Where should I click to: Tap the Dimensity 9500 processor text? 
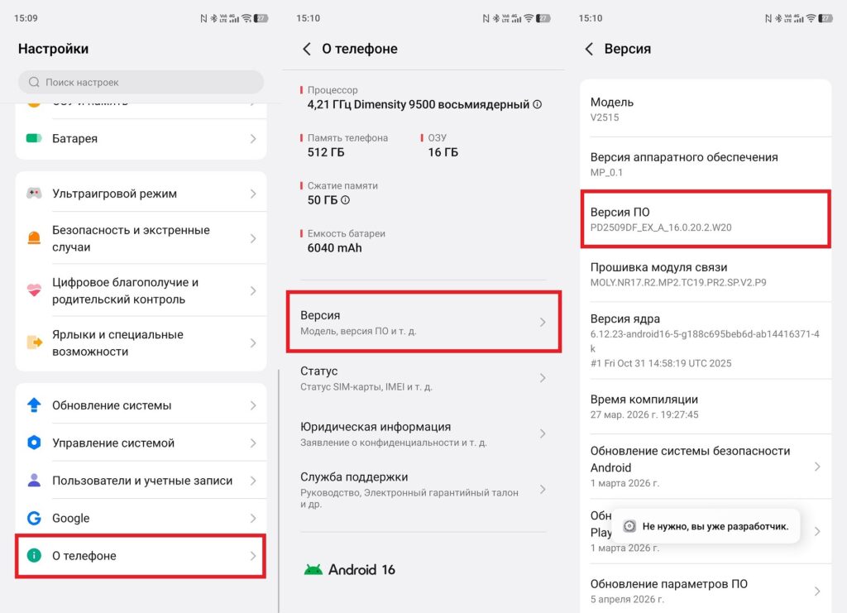[418, 104]
